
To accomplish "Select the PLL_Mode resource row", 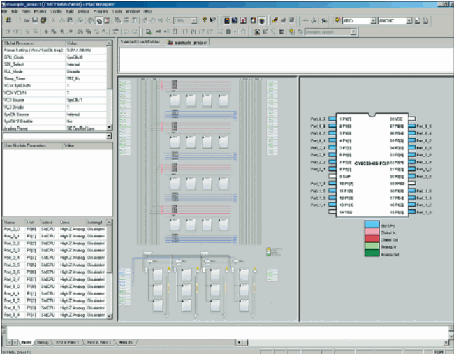I will point(55,71).
